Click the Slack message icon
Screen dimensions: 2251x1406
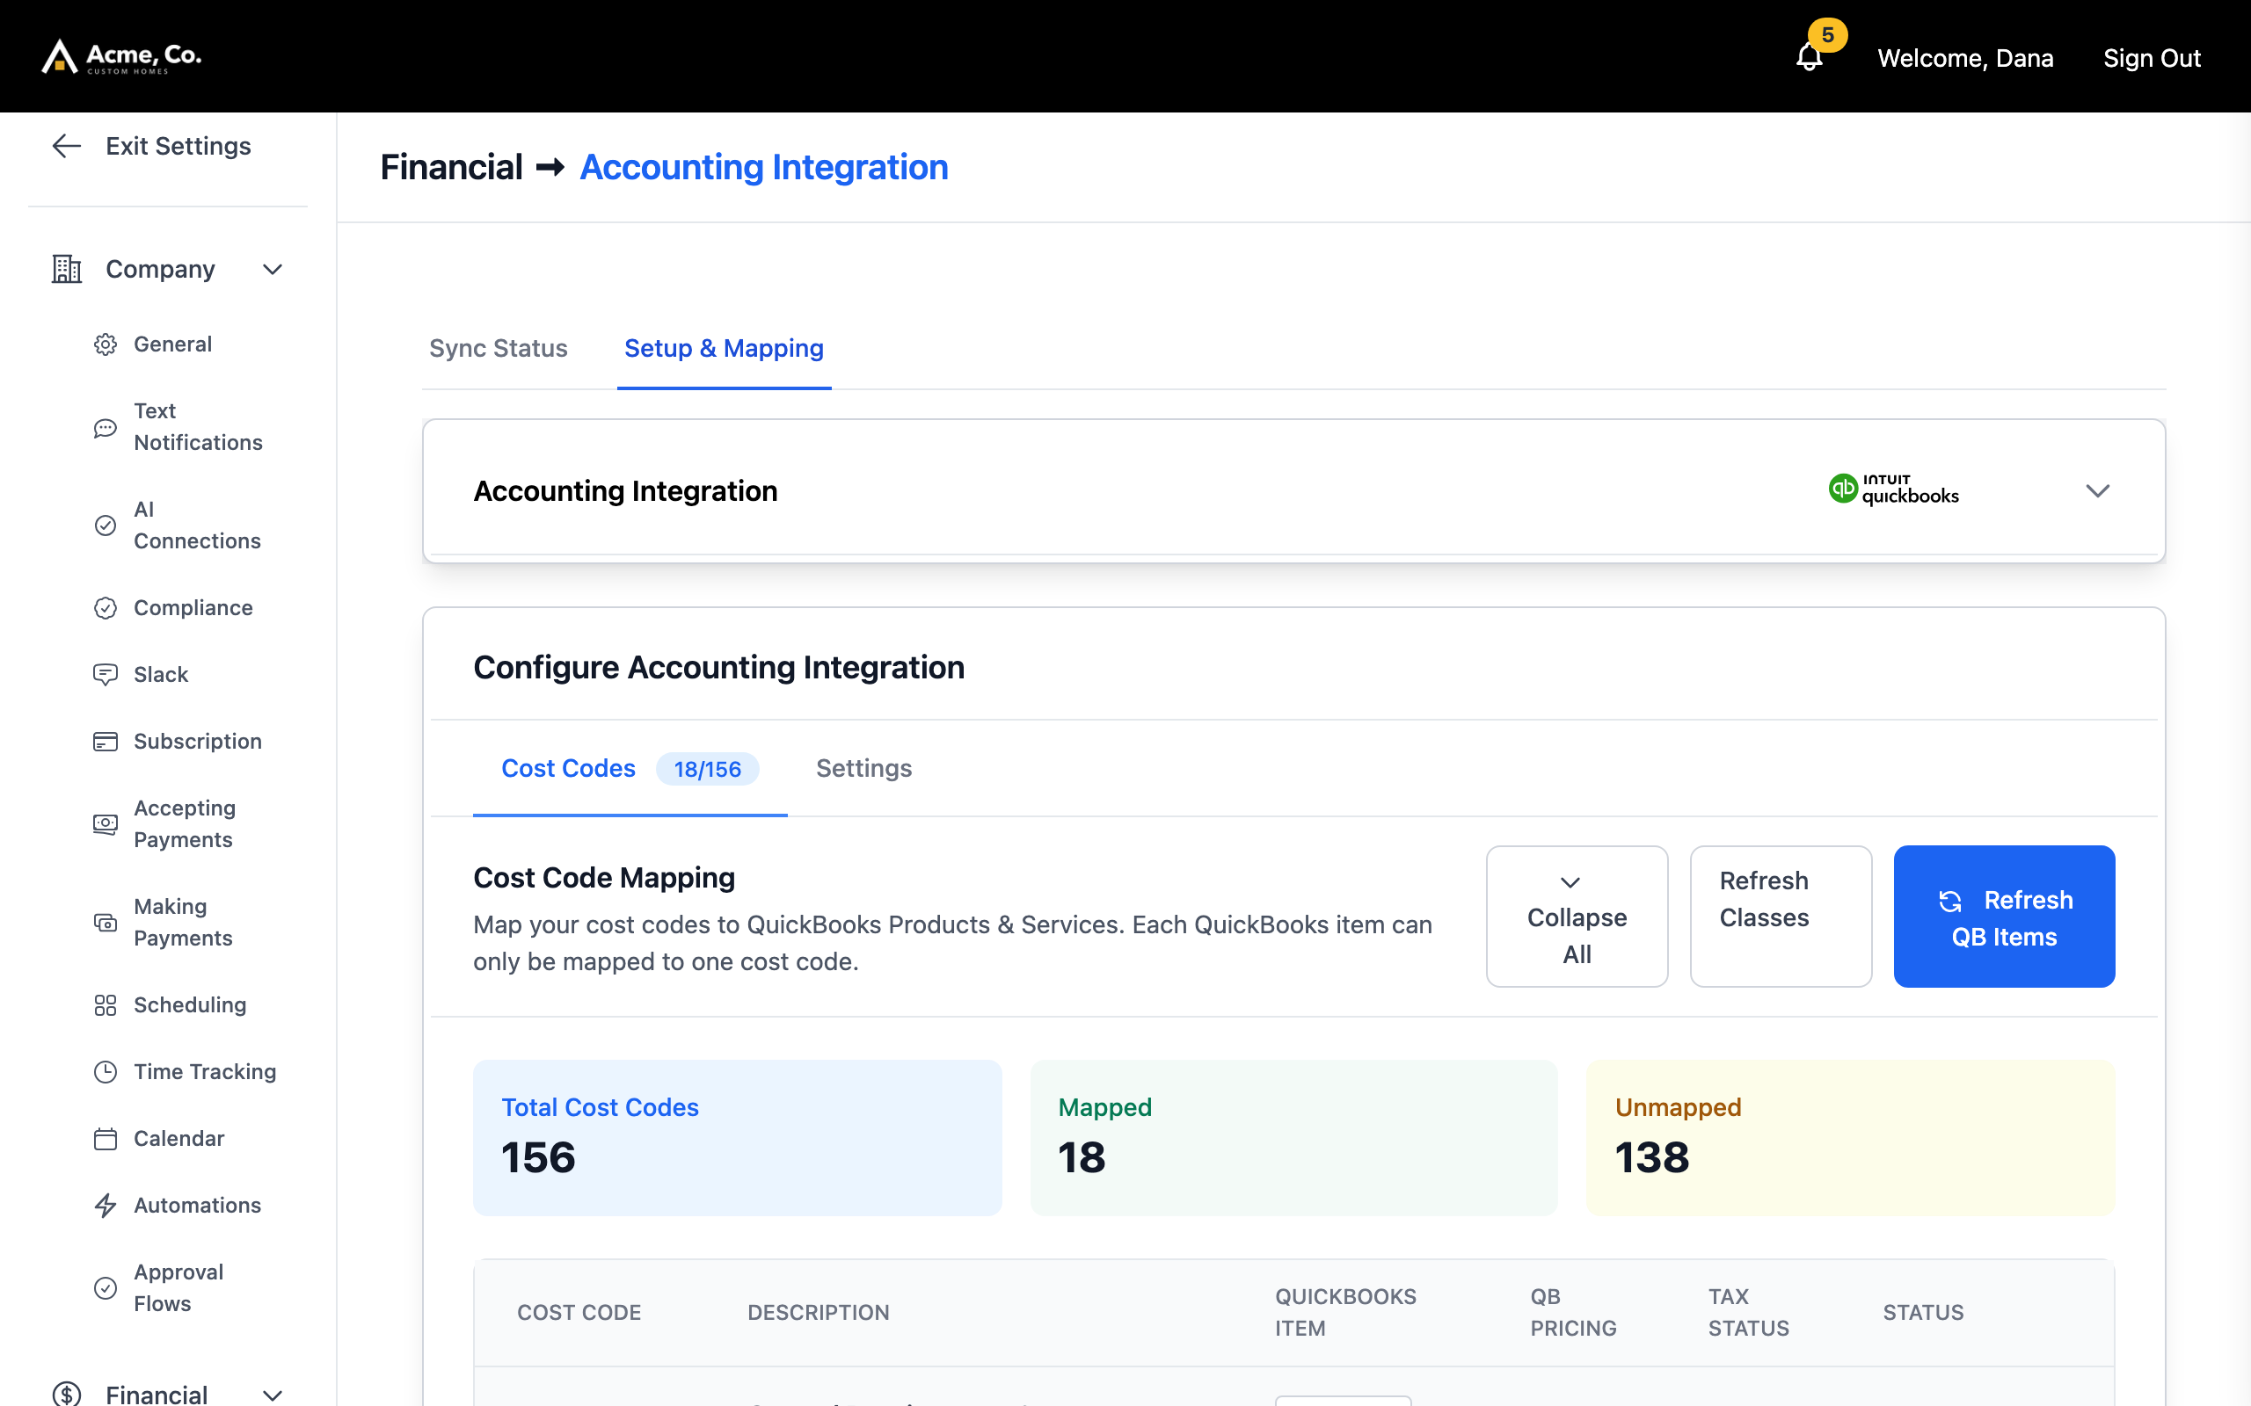pos(106,674)
